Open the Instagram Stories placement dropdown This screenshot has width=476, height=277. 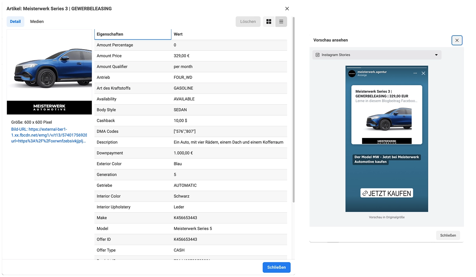(377, 55)
